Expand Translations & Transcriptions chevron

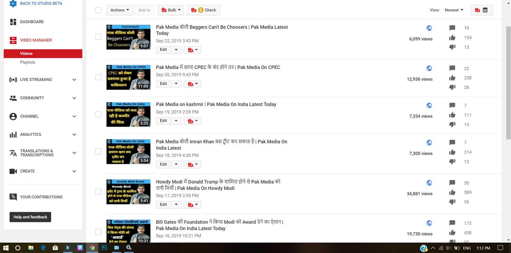click(x=74, y=153)
